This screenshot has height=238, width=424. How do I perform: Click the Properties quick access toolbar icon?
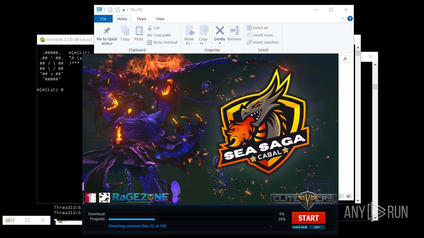coord(110,10)
